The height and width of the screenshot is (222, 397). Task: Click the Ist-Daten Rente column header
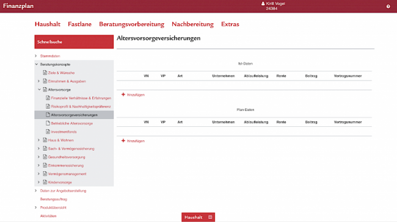pos(281,76)
